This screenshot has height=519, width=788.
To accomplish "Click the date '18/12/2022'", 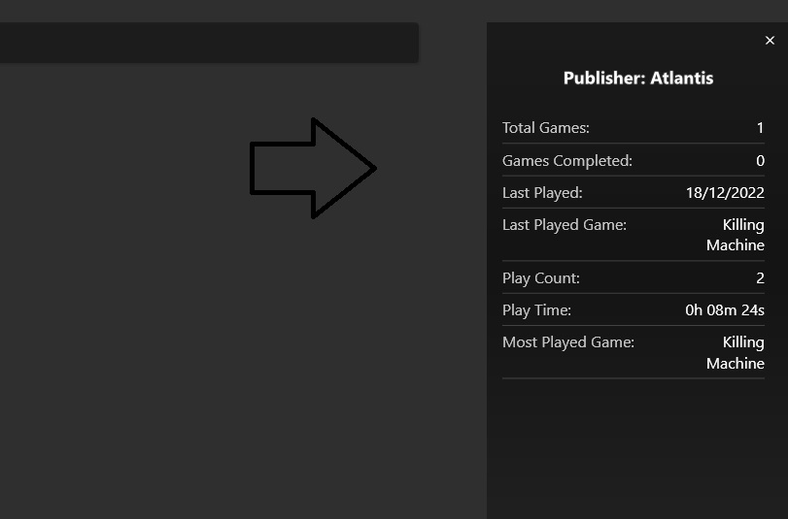I will tap(725, 193).
